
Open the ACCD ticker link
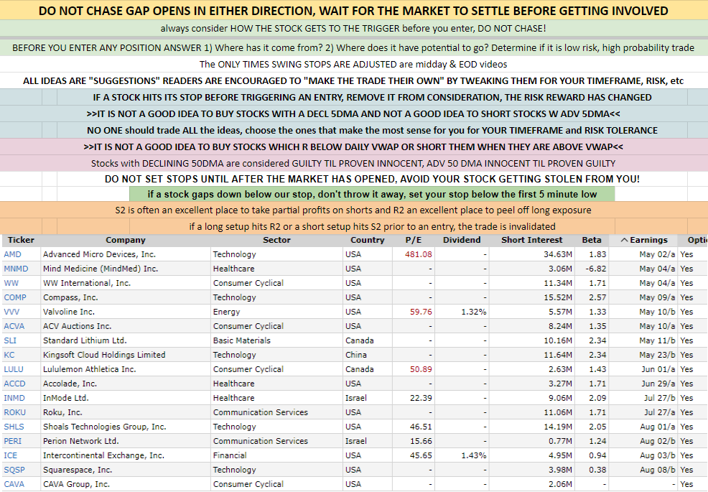coord(14,384)
